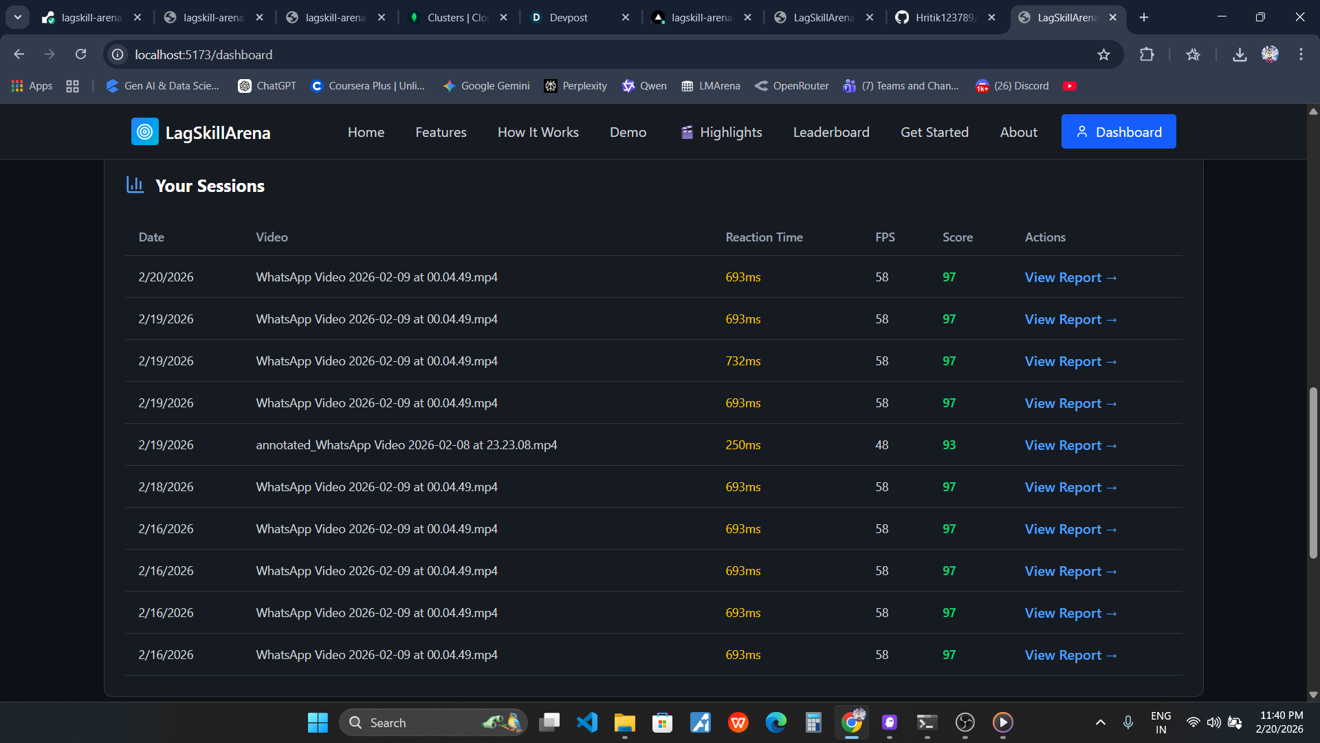Click the extensions puzzle icon in Chrome
The width and height of the screenshot is (1320, 743).
(1146, 54)
